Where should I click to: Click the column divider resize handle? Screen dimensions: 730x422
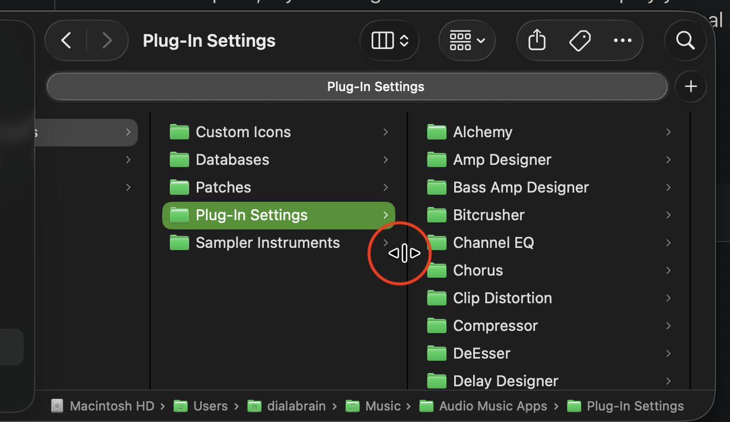pos(407,254)
